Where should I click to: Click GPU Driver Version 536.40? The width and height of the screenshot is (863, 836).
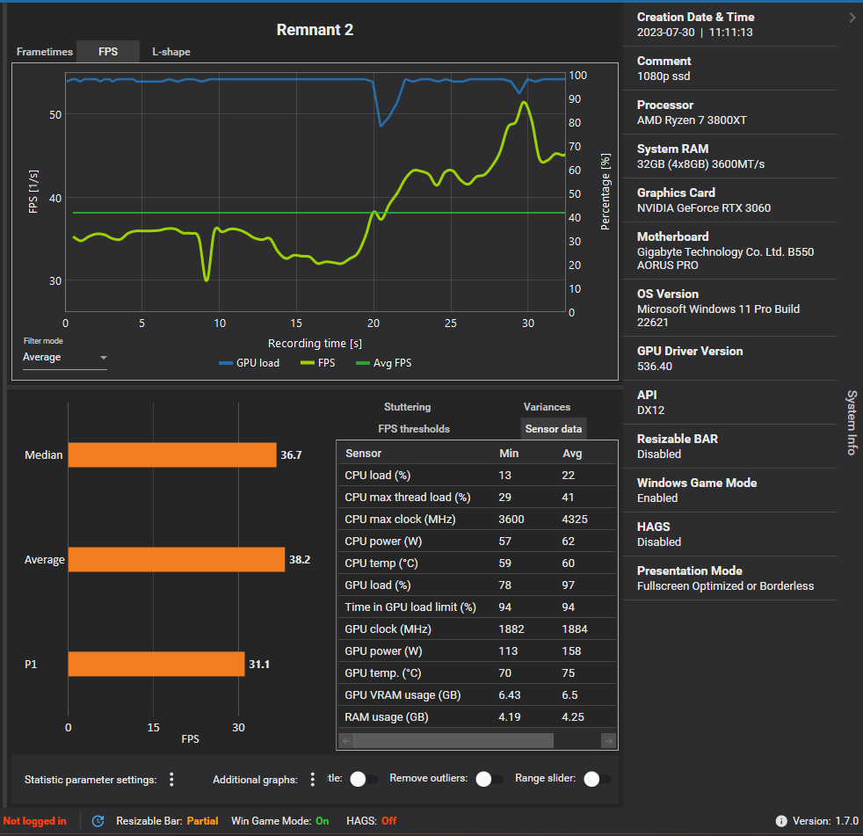(655, 366)
